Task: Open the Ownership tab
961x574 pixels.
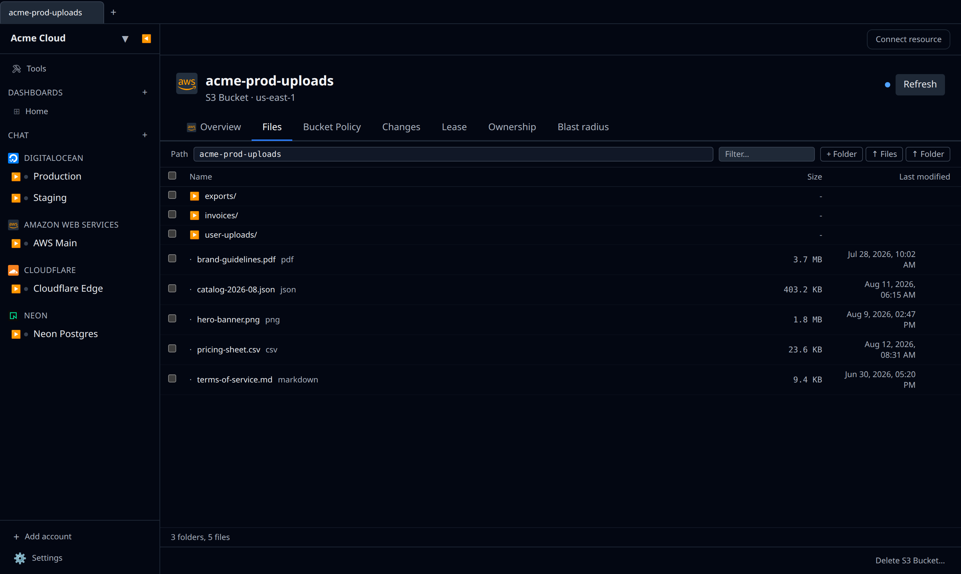Action: [512, 127]
